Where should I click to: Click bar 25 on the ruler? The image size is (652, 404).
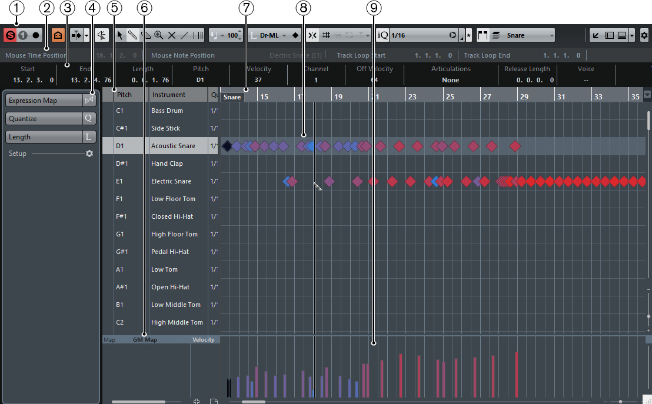pyautogui.click(x=450, y=97)
